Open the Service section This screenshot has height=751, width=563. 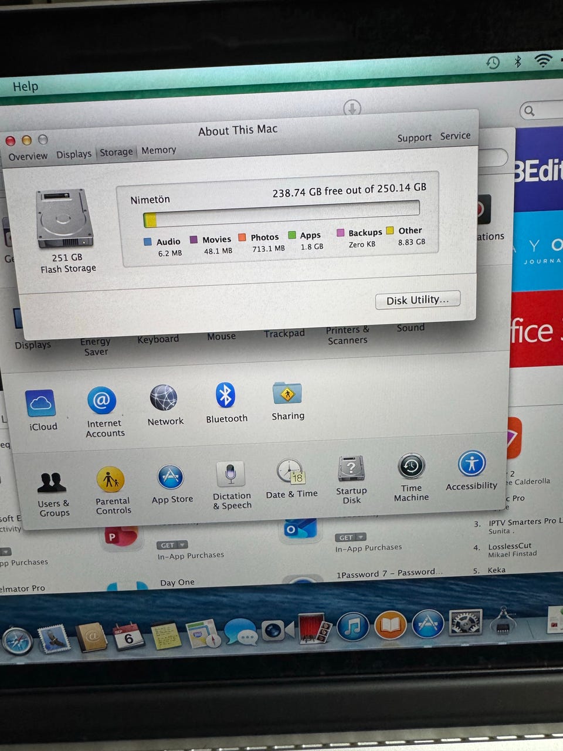tap(455, 136)
